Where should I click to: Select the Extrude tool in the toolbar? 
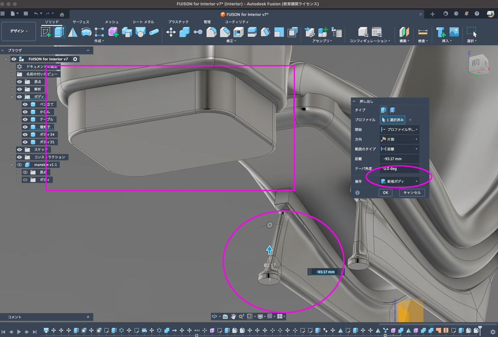[59, 32]
